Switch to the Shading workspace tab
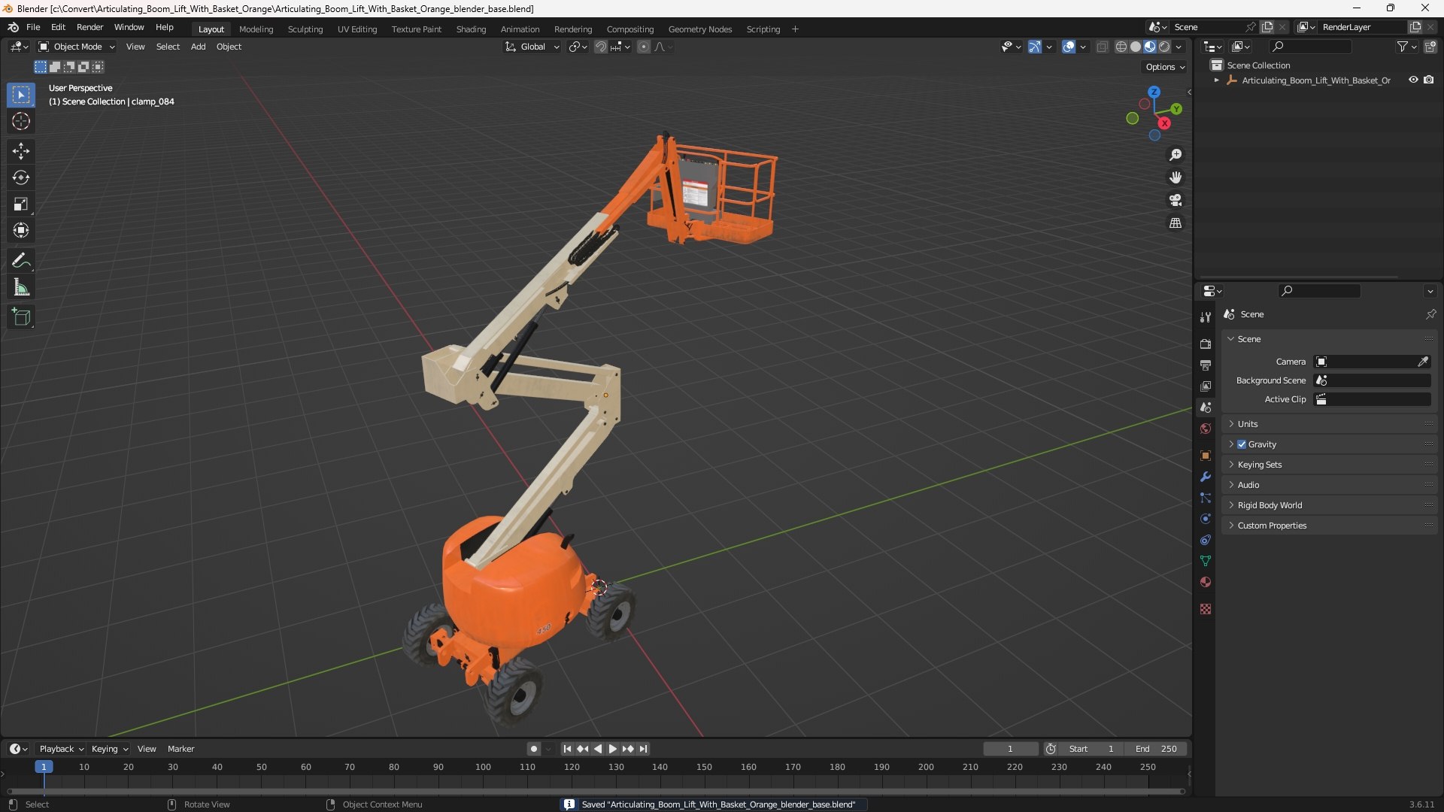 tap(471, 29)
